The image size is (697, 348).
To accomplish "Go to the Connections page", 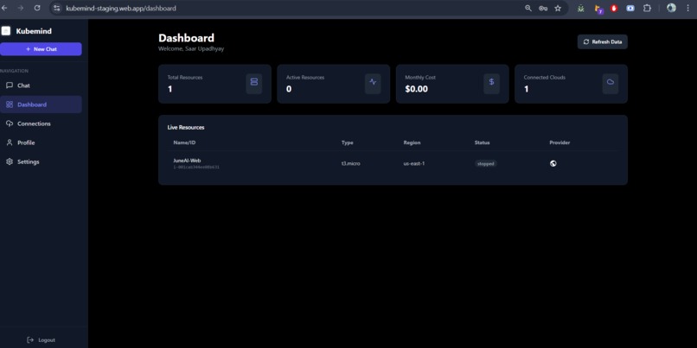I will pyautogui.click(x=41, y=123).
